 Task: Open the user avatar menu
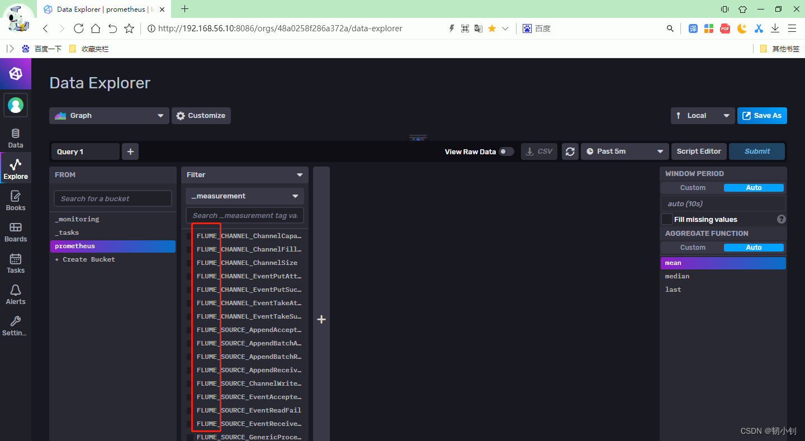(x=16, y=105)
